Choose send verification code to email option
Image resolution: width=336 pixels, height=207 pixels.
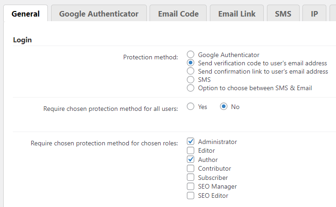click(x=191, y=63)
